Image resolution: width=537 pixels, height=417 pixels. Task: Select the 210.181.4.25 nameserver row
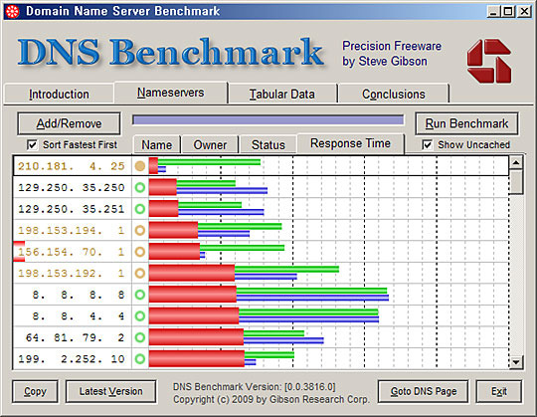point(261,166)
